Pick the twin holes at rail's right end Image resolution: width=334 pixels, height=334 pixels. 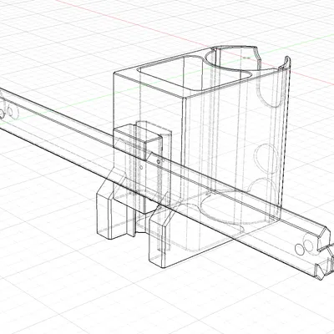tap(305, 246)
